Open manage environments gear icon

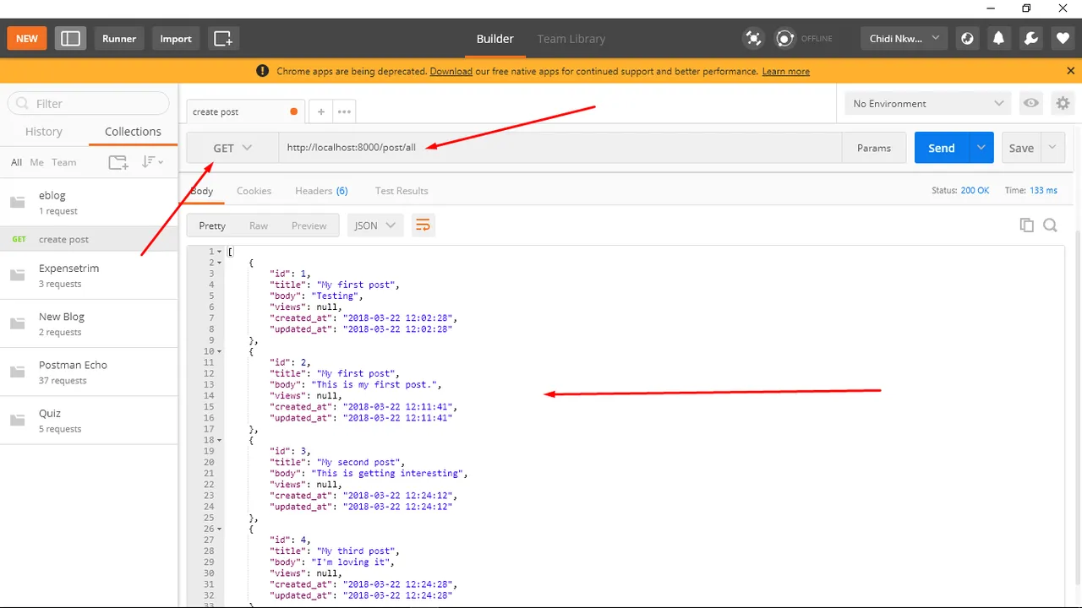coord(1063,104)
